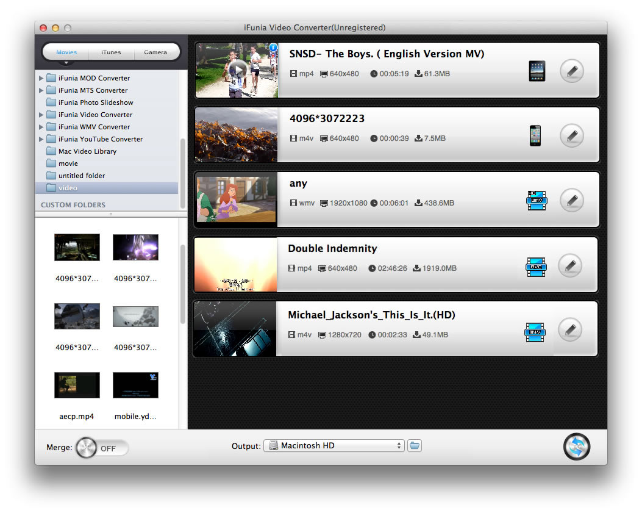Select the aecp.mp4 thumbnail

click(77, 385)
